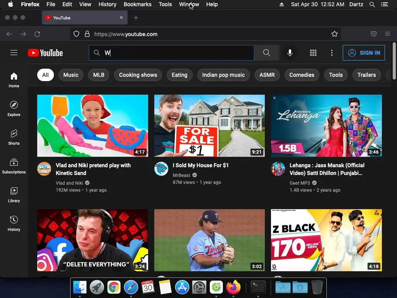The height and width of the screenshot is (298, 397).
Task: Open Spotlight search in menu bar
Action: pos(372,4)
